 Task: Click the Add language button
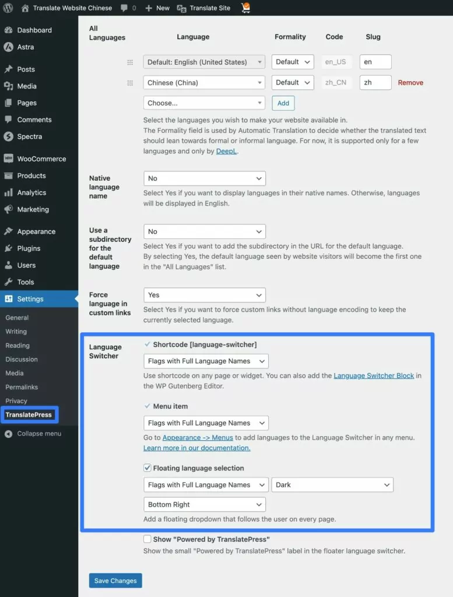click(283, 103)
